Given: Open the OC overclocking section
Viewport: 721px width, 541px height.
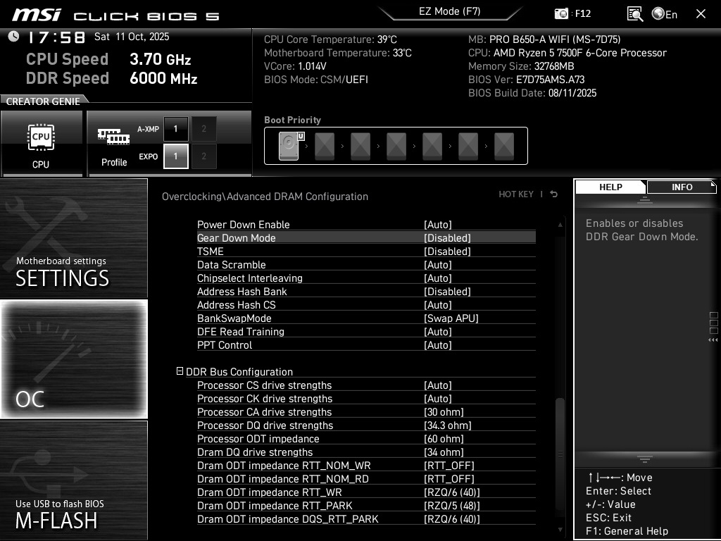Looking at the screenshot, I should (73, 359).
